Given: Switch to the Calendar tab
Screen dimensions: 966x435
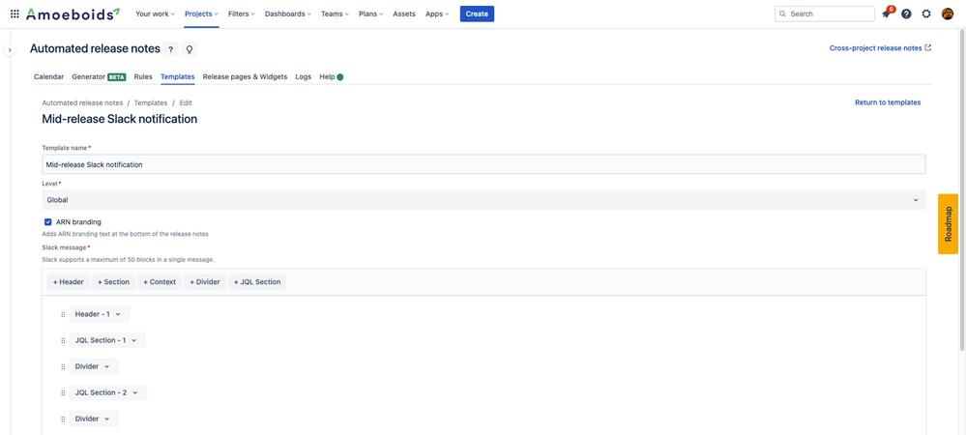Looking at the screenshot, I should (x=48, y=77).
